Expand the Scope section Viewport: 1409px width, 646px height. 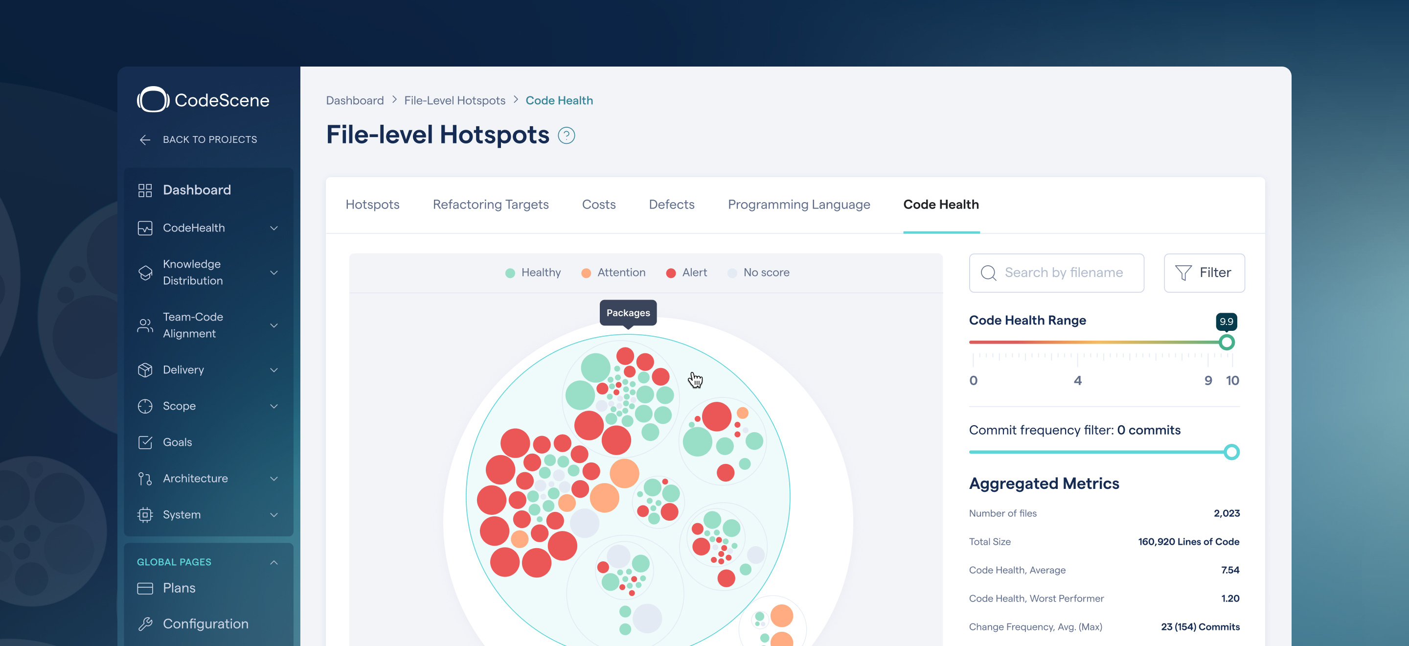point(273,406)
